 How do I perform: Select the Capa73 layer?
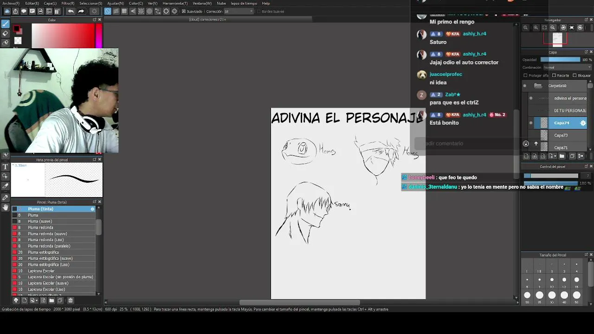coord(561,135)
